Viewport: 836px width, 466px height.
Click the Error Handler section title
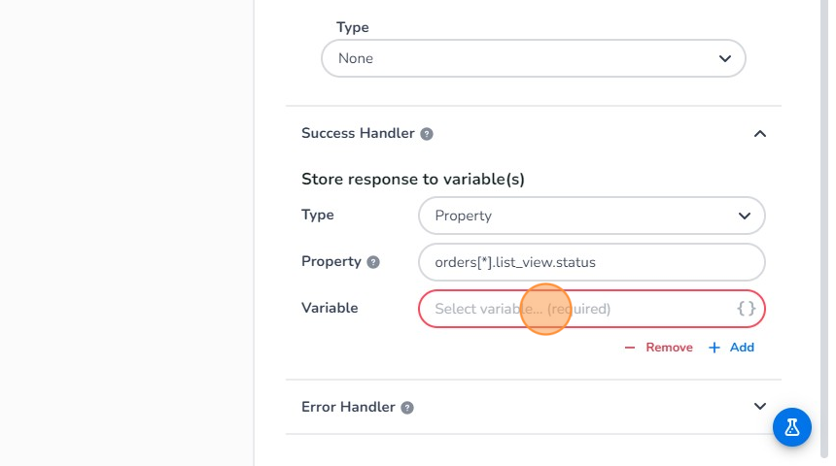348,407
